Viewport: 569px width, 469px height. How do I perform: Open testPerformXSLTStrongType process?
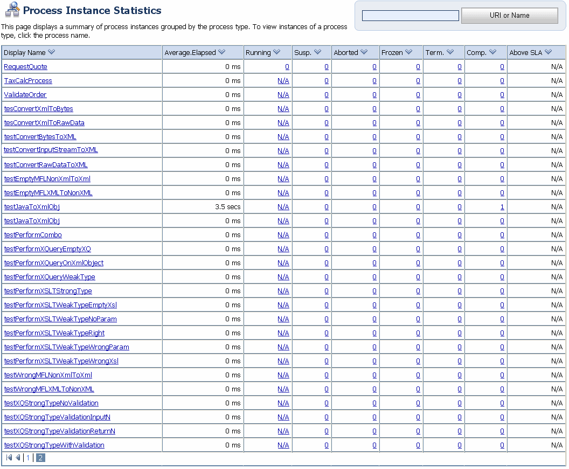click(48, 291)
